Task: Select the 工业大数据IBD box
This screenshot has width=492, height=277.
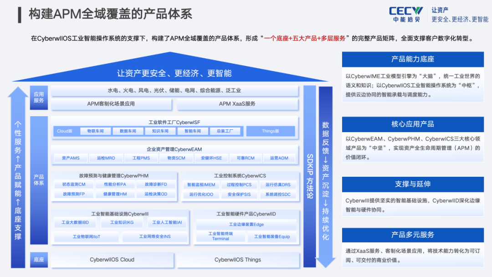Action: tap(75, 222)
